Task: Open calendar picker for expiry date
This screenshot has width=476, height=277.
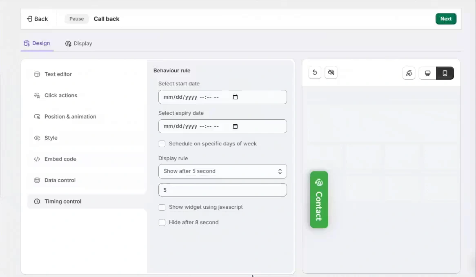Action: click(x=235, y=126)
